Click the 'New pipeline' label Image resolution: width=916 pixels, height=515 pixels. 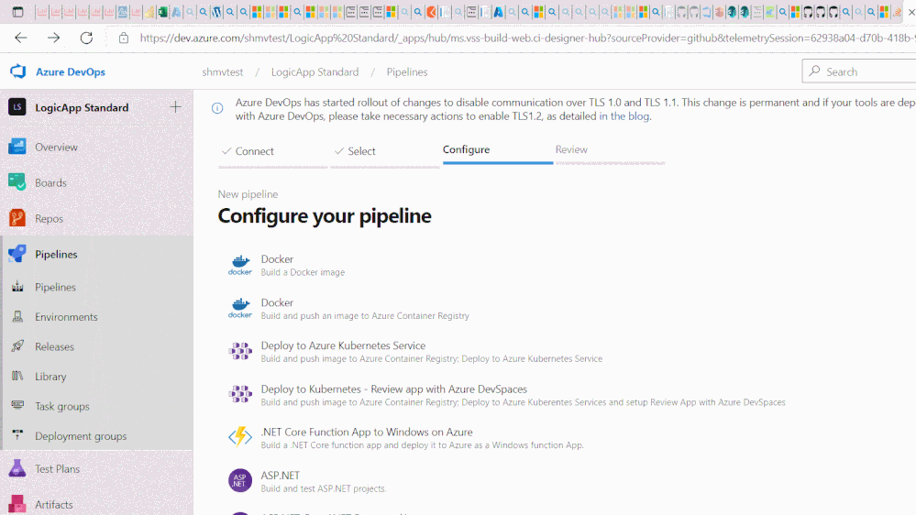pyautogui.click(x=248, y=194)
